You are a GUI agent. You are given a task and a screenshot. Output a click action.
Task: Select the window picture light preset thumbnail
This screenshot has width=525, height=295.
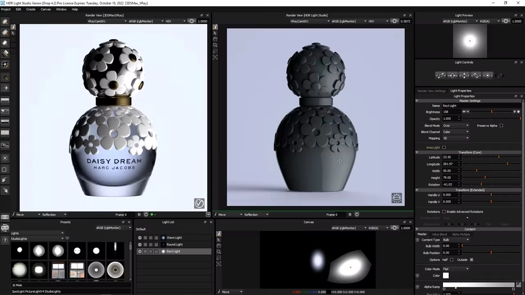58,270
